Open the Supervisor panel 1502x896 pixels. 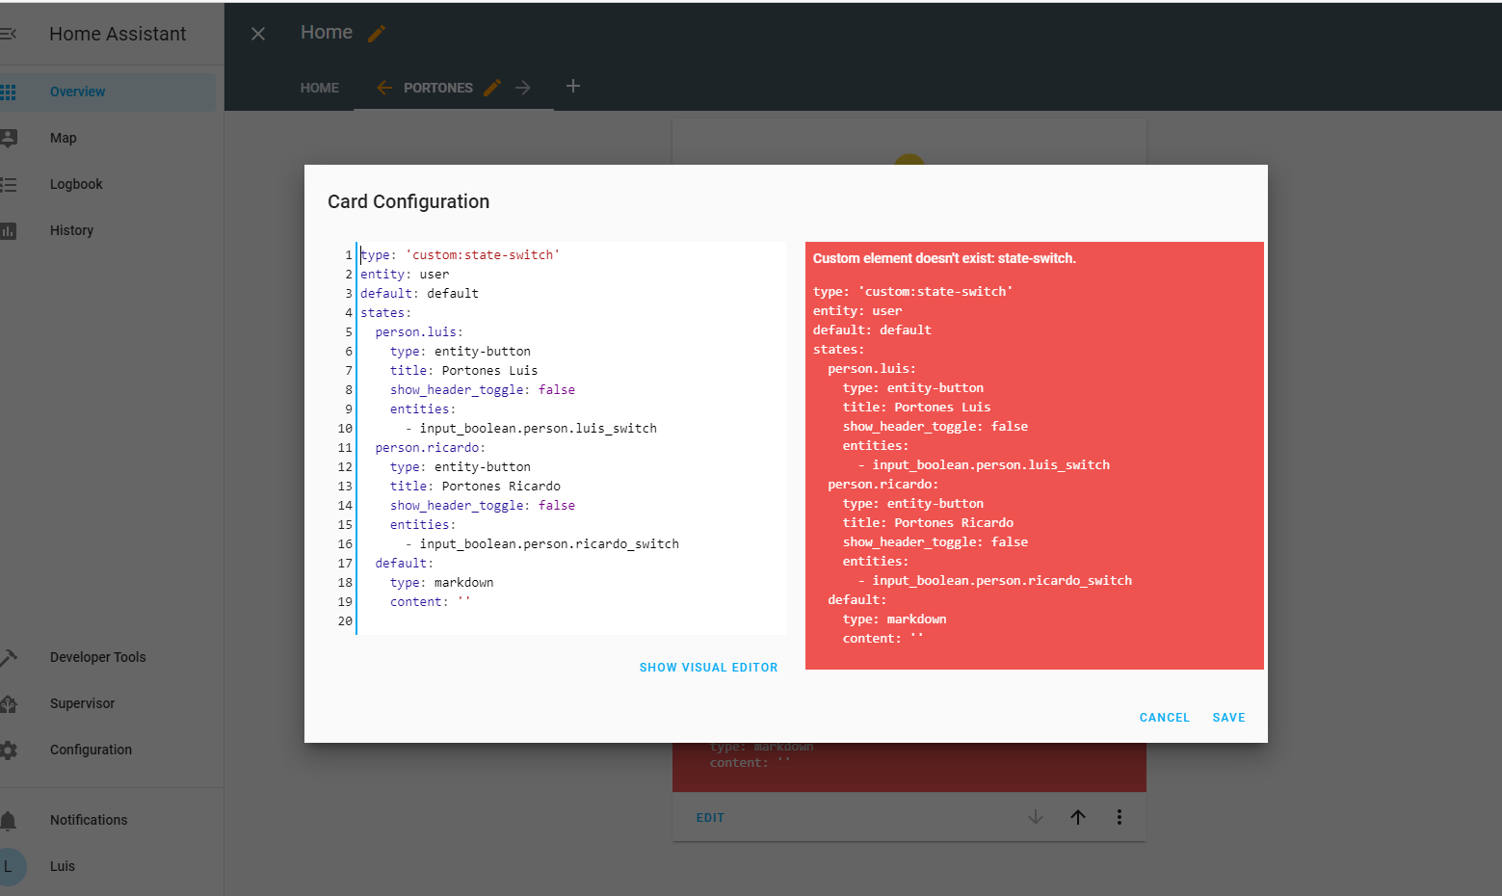pyautogui.click(x=81, y=703)
